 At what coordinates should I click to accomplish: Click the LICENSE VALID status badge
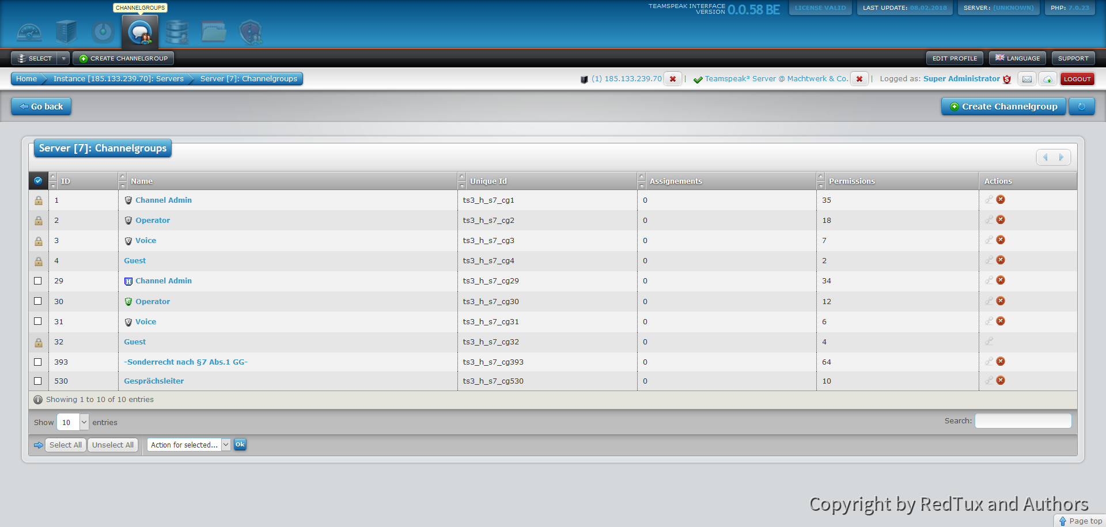(x=820, y=8)
